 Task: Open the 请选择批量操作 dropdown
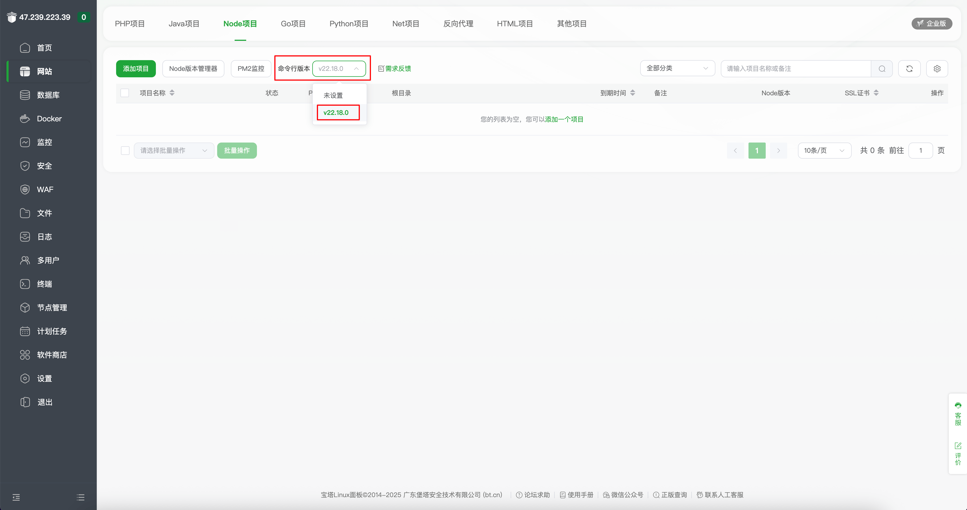coord(174,150)
